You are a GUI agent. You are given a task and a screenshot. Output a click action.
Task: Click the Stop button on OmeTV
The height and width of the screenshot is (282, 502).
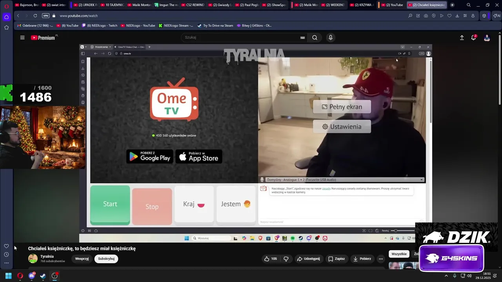152,206
